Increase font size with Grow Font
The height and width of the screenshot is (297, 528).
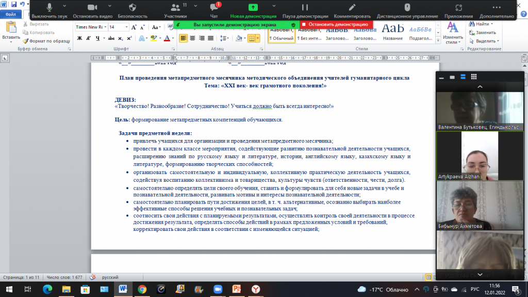click(134, 27)
